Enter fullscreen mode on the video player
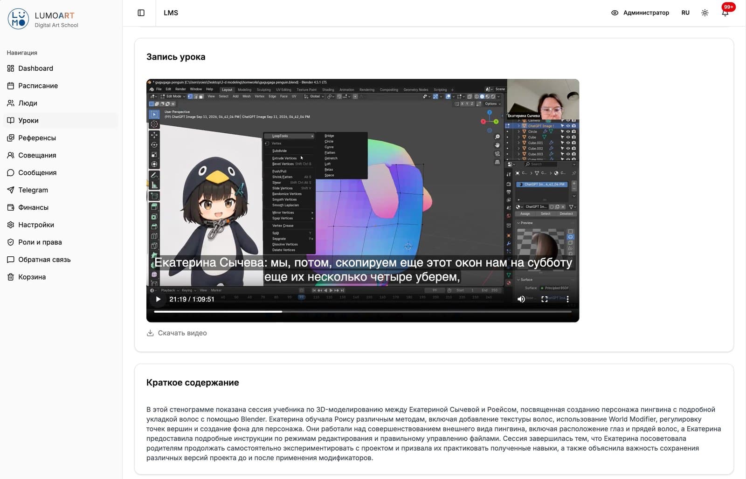 (x=544, y=299)
